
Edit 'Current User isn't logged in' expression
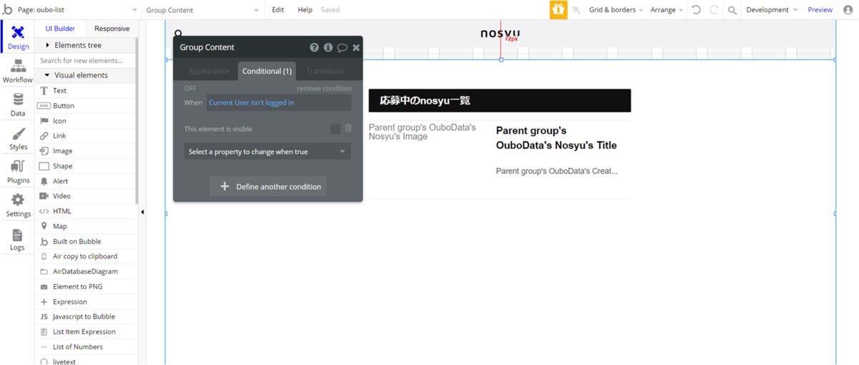(x=278, y=102)
